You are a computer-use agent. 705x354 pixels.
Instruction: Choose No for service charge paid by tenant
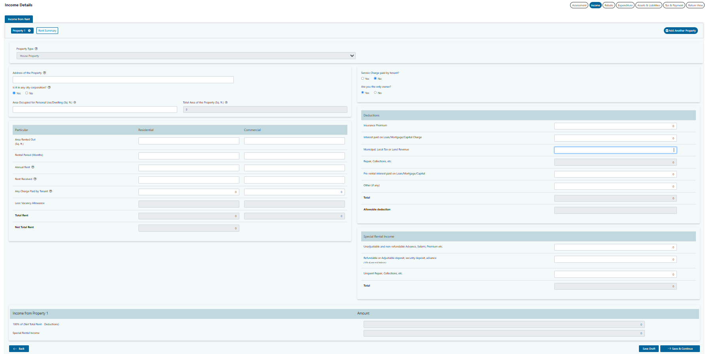(375, 79)
